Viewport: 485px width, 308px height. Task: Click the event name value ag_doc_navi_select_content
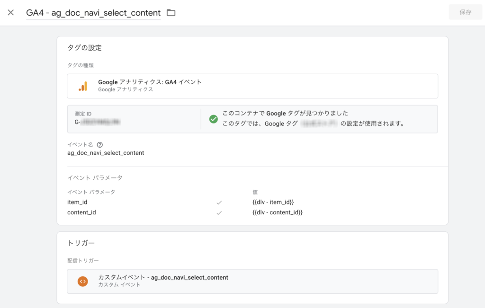point(106,153)
